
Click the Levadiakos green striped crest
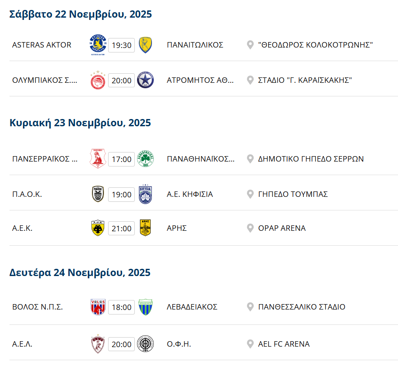(145, 307)
